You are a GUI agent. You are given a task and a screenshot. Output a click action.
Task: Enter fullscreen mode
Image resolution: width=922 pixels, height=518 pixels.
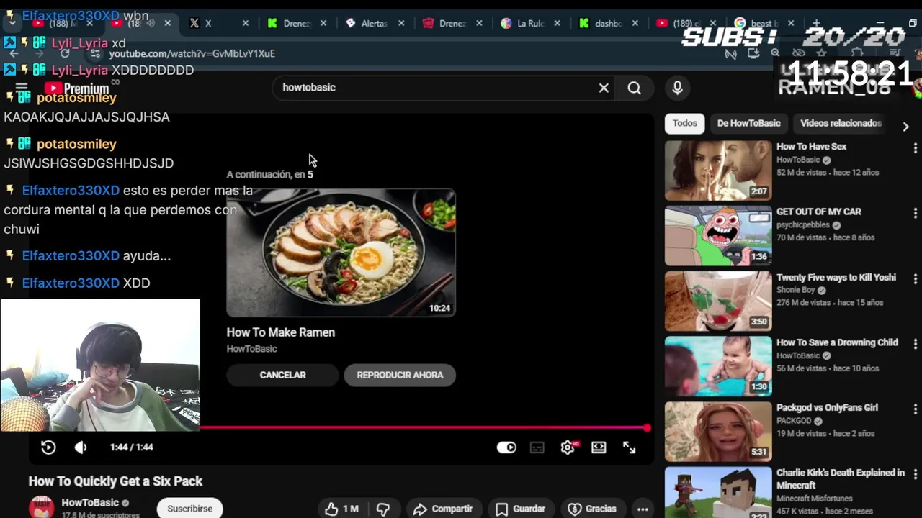pos(629,447)
